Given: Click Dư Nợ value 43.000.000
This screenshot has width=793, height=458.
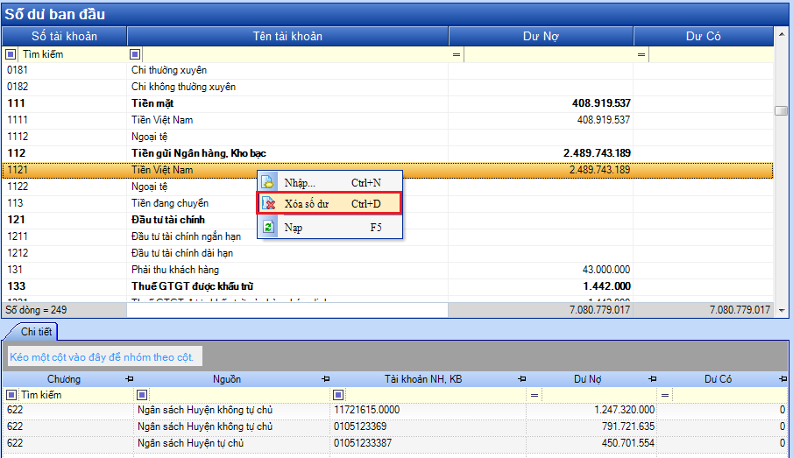Looking at the screenshot, I should point(605,270).
